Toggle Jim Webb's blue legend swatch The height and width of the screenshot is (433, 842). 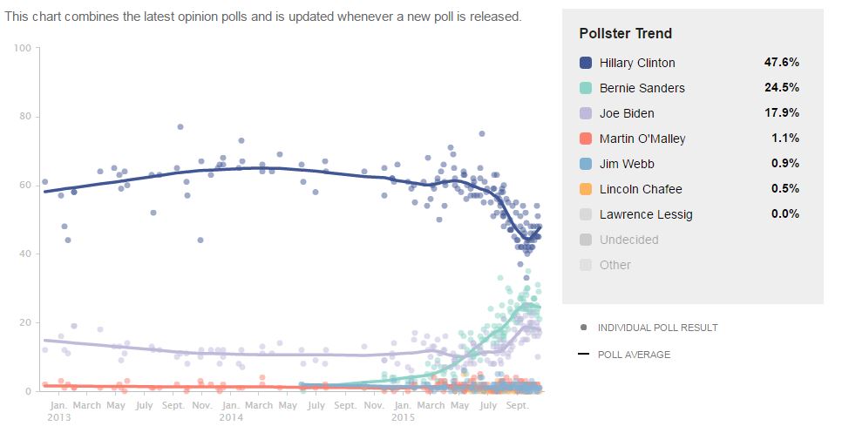point(586,164)
